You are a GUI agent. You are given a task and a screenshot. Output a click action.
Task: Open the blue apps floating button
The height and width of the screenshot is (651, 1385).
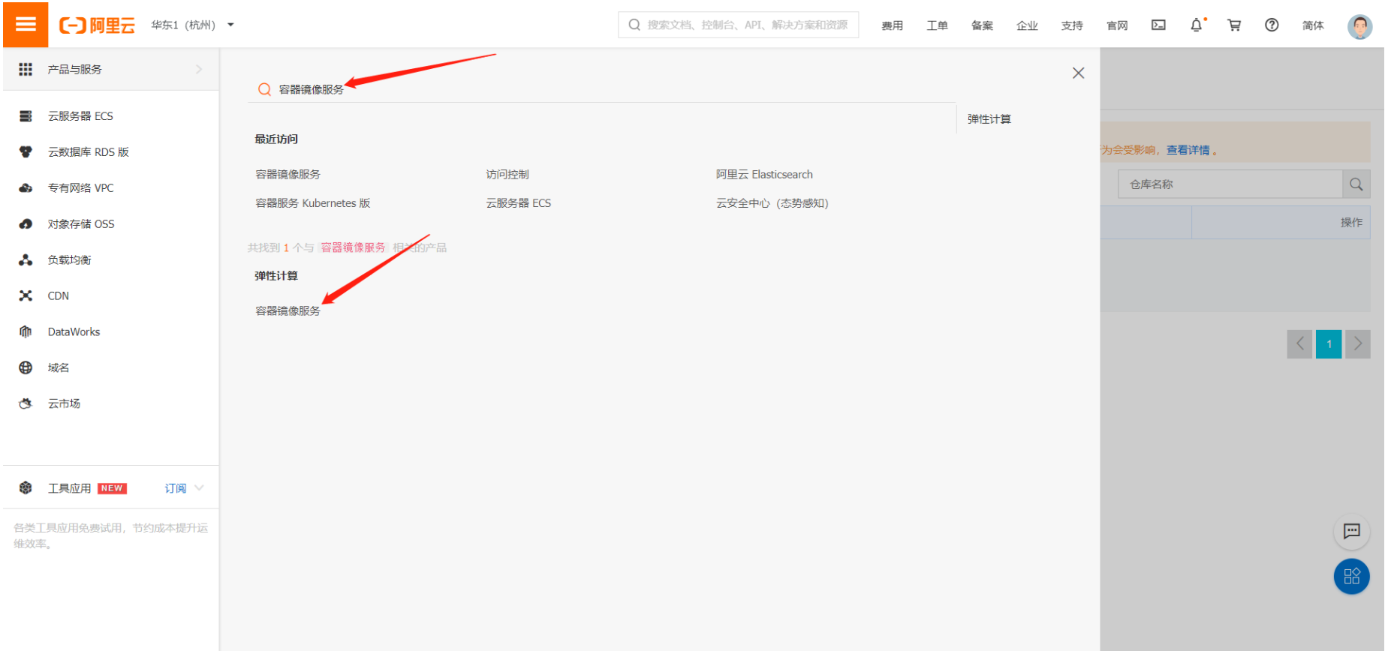tap(1352, 576)
